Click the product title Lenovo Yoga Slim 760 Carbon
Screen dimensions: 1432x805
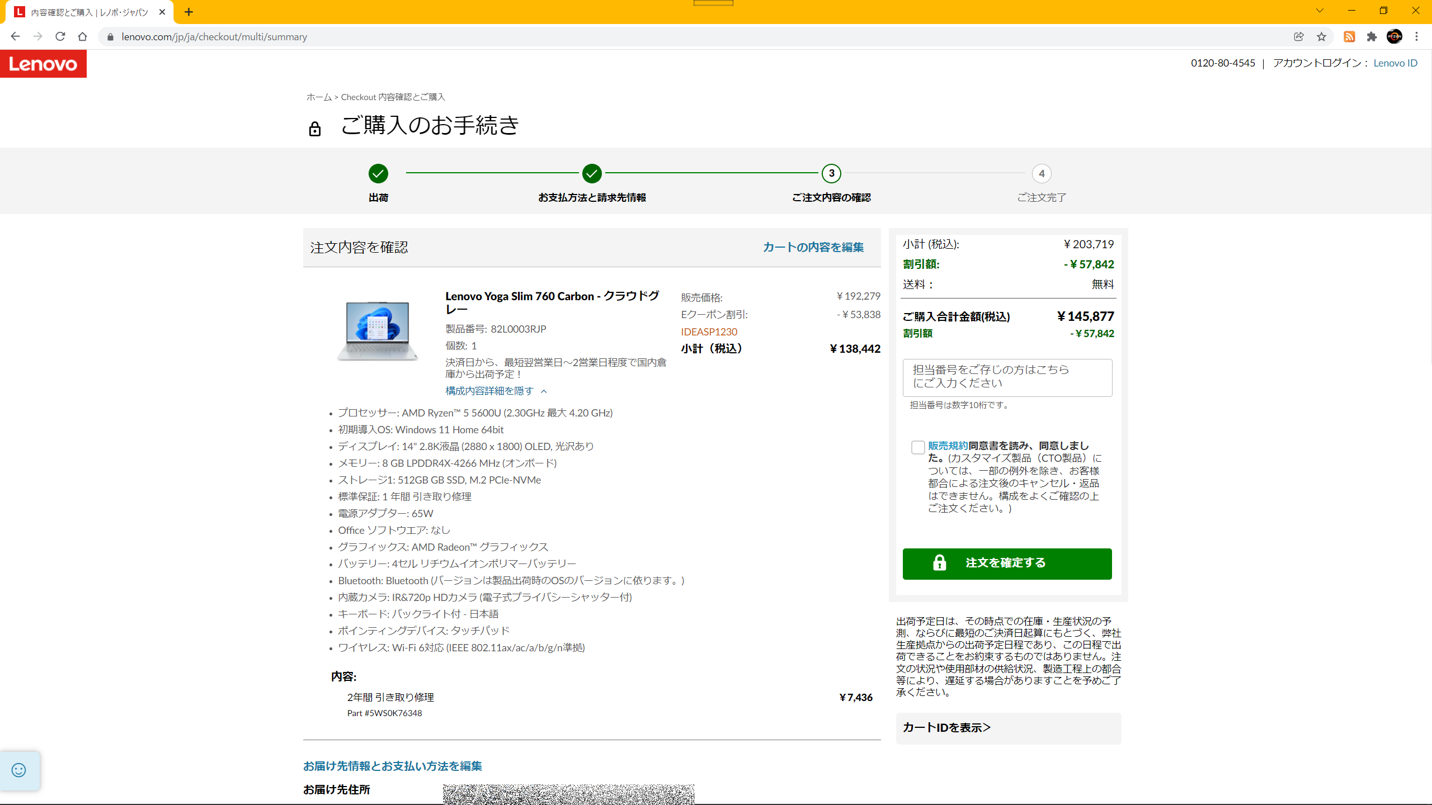tap(553, 302)
